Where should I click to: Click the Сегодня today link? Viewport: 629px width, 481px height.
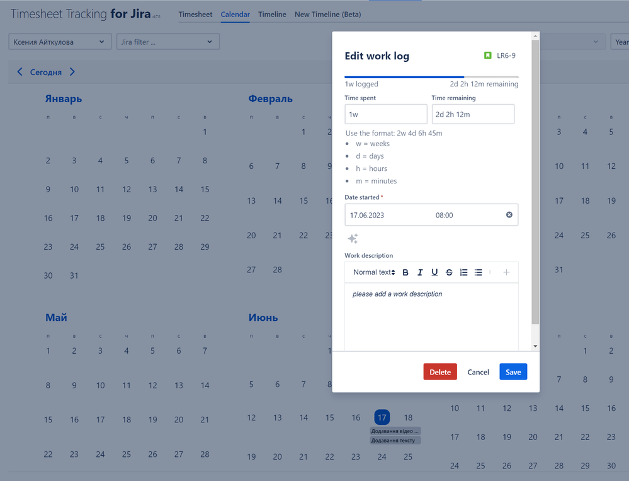click(46, 72)
